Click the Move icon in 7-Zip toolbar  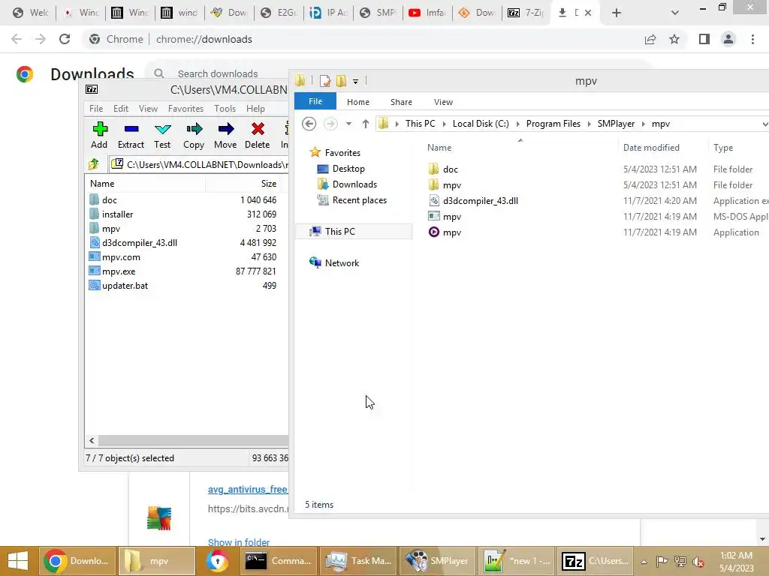(x=225, y=135)
